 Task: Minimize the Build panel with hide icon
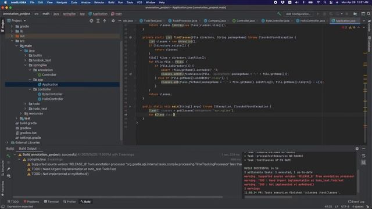tap(364, 149)
